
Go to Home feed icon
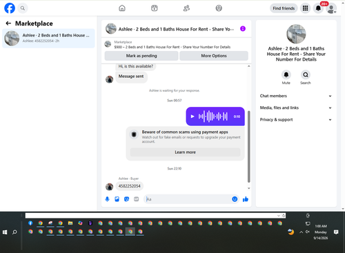click(122, 8)
